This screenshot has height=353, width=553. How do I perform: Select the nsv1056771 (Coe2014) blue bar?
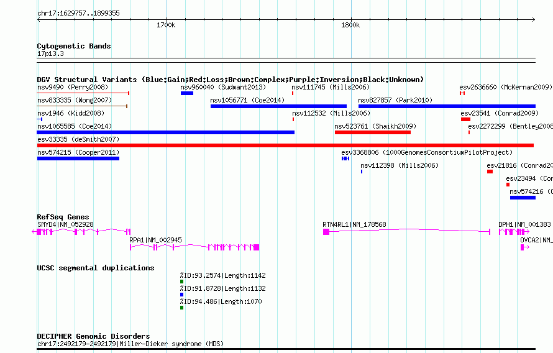point(278,106)
